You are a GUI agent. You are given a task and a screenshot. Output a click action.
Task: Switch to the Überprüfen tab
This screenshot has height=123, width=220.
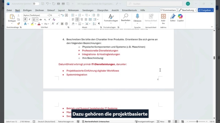coord(102,10)
